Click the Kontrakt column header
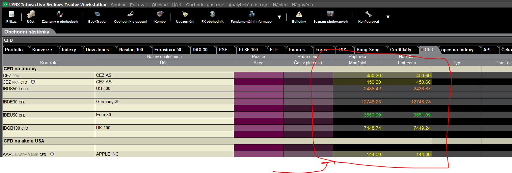This screenshot has width=512, height=173. pos(49,63)
